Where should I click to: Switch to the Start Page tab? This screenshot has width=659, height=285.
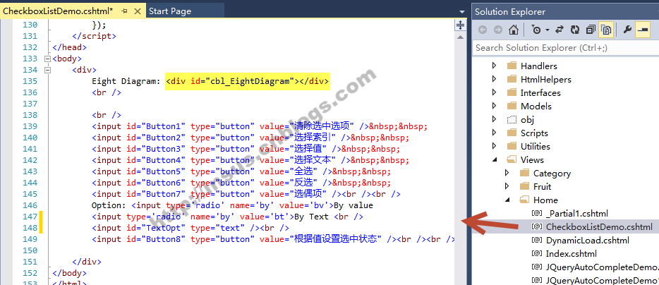pos(170,11)
